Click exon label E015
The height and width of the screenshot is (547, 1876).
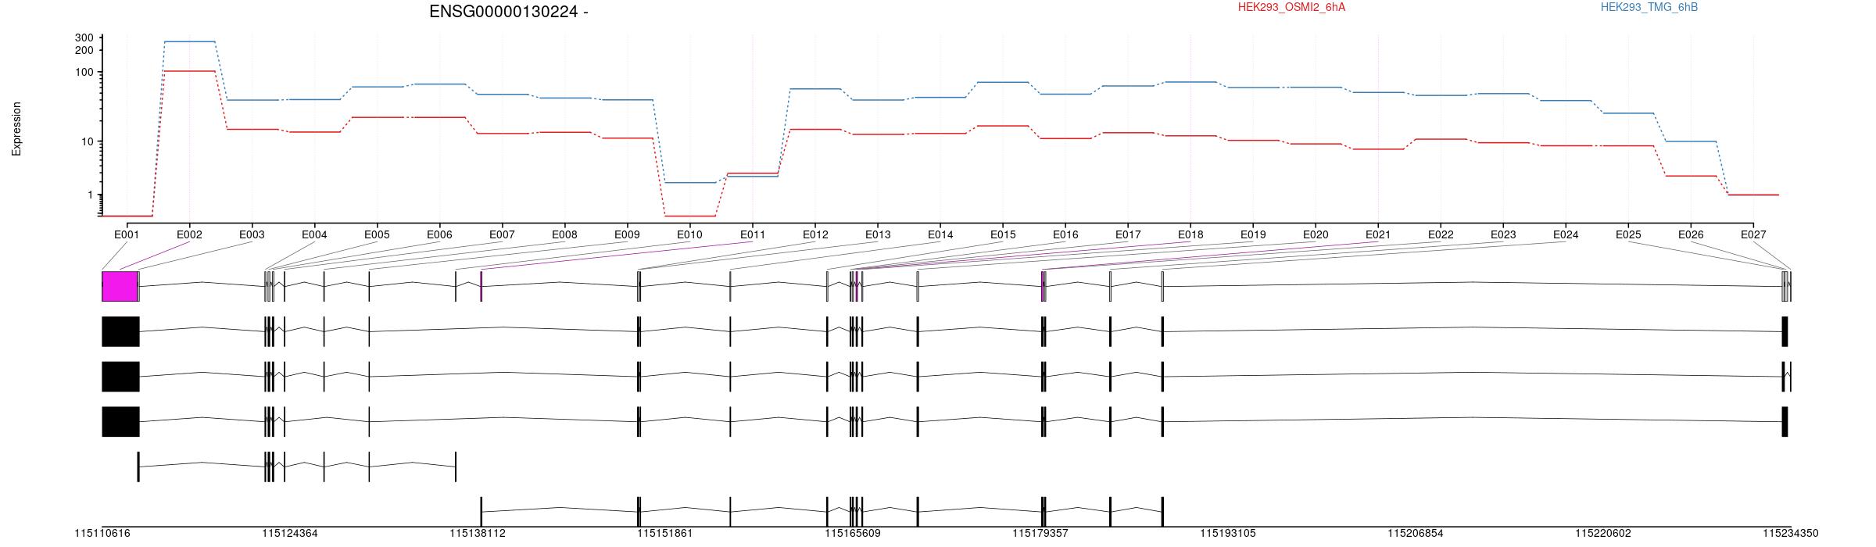click(x=1003, y=234)
